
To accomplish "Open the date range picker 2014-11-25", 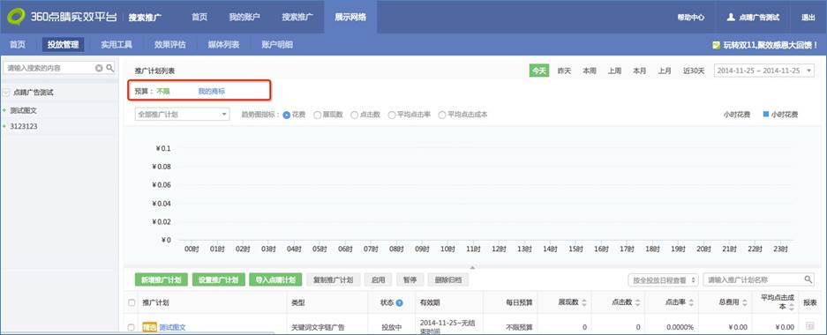I will pos(763,71).
